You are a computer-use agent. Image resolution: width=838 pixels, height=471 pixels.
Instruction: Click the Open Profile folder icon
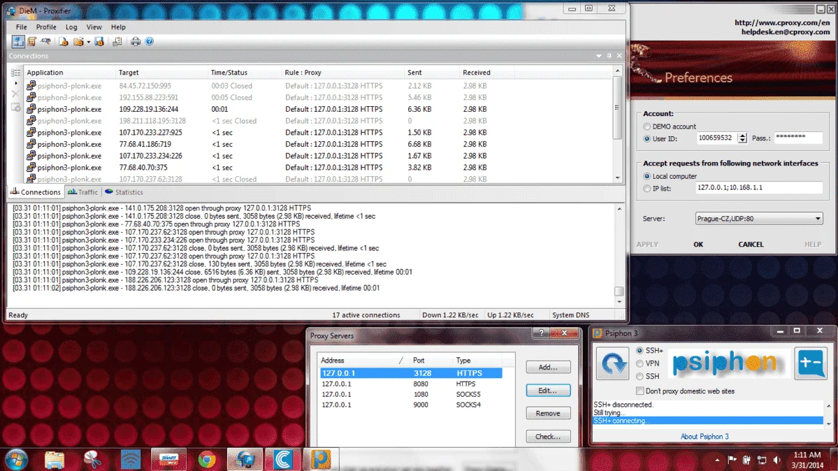pos(78,41)
